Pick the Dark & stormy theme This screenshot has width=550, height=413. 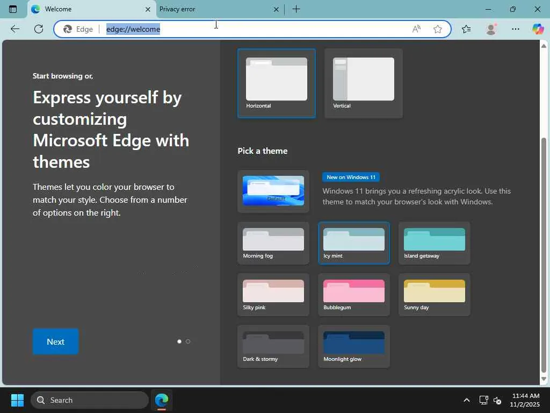273,346
